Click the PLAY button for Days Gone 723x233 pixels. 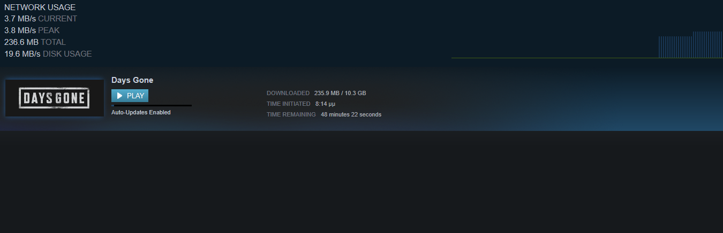(130, 96)
